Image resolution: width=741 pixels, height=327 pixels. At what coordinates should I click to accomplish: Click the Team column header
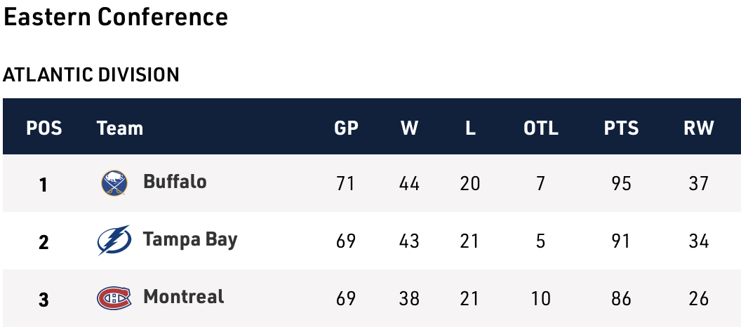[x=120, y=128]
